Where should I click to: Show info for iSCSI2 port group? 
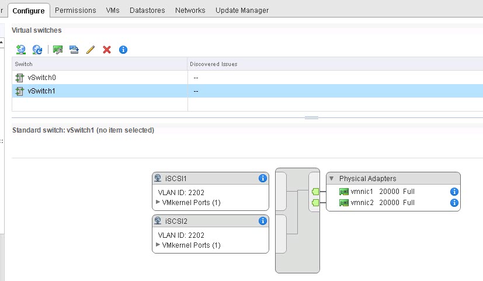(263, 221)
